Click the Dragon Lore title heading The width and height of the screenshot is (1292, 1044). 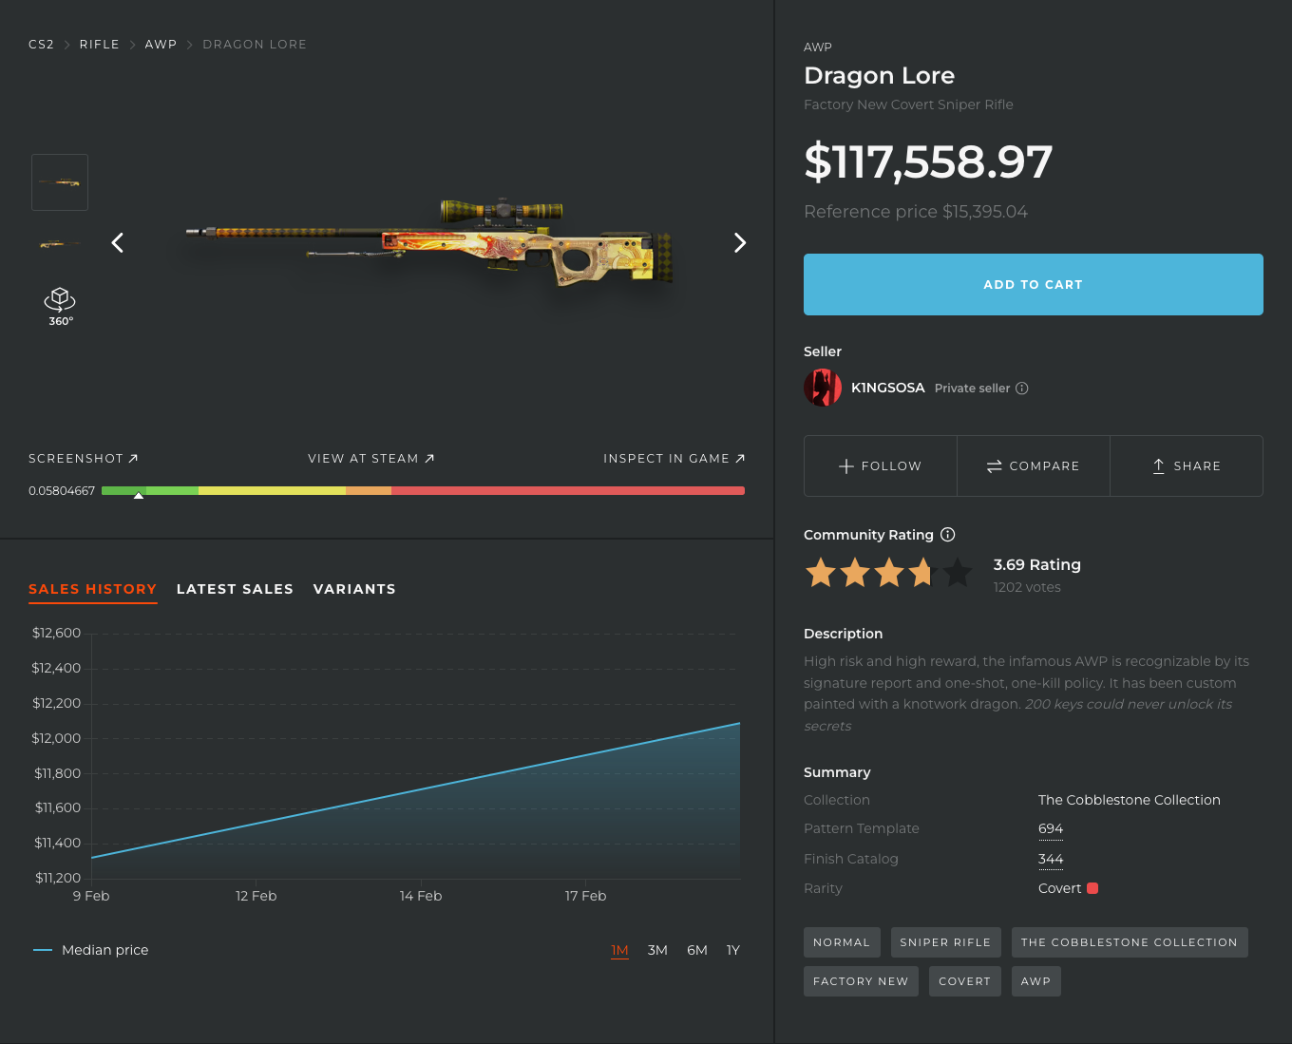(x=879, y=76)
